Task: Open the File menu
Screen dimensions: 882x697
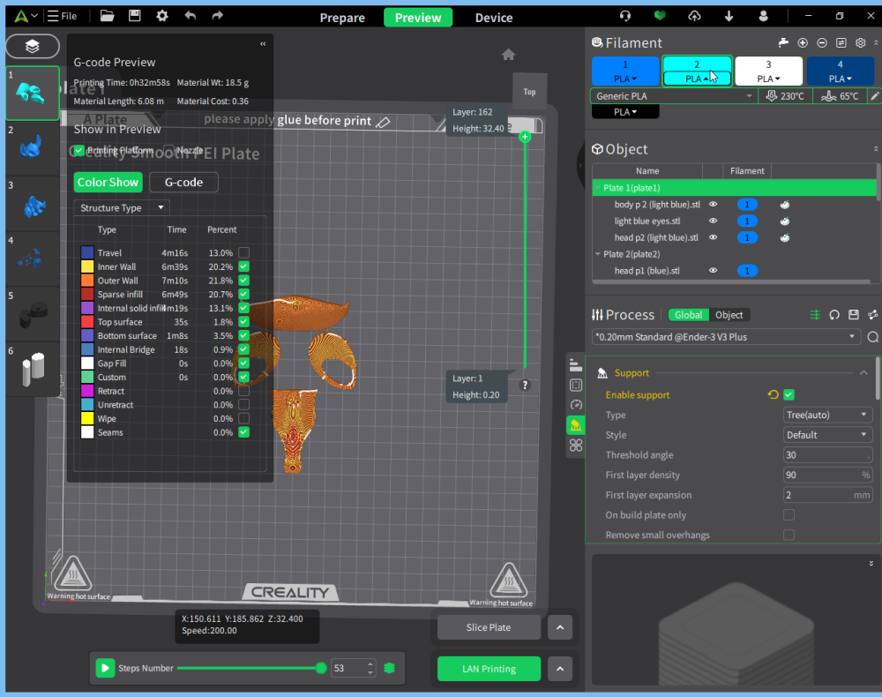Action: pyautogui.click(x=62, y=16)
